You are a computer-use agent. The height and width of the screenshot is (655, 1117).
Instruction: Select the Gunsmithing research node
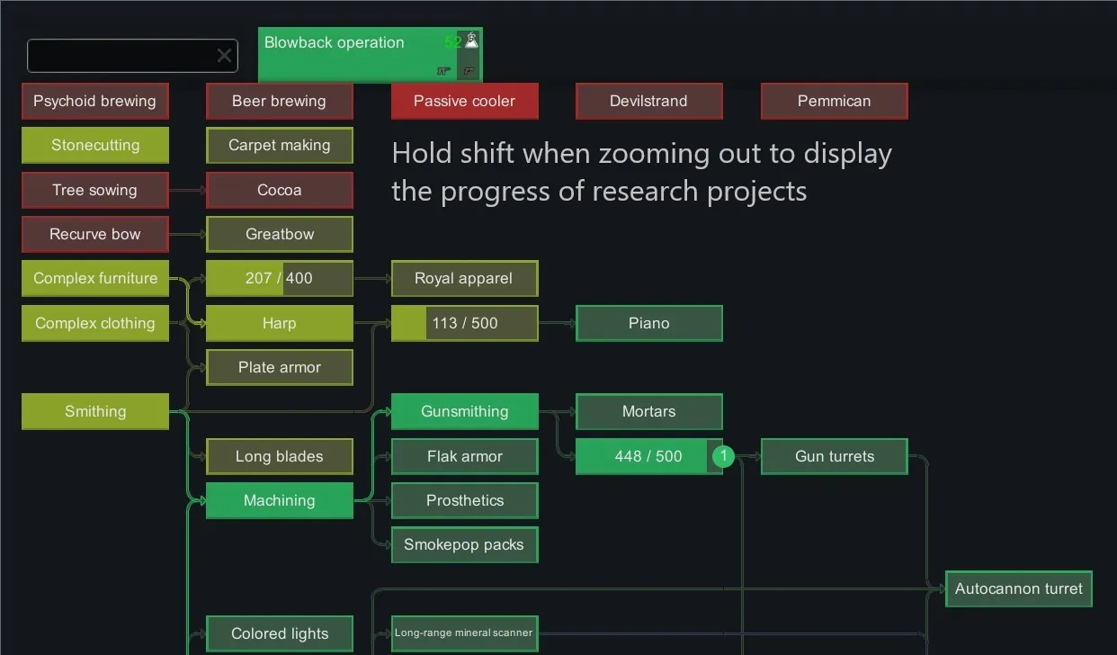pos(464,412)
